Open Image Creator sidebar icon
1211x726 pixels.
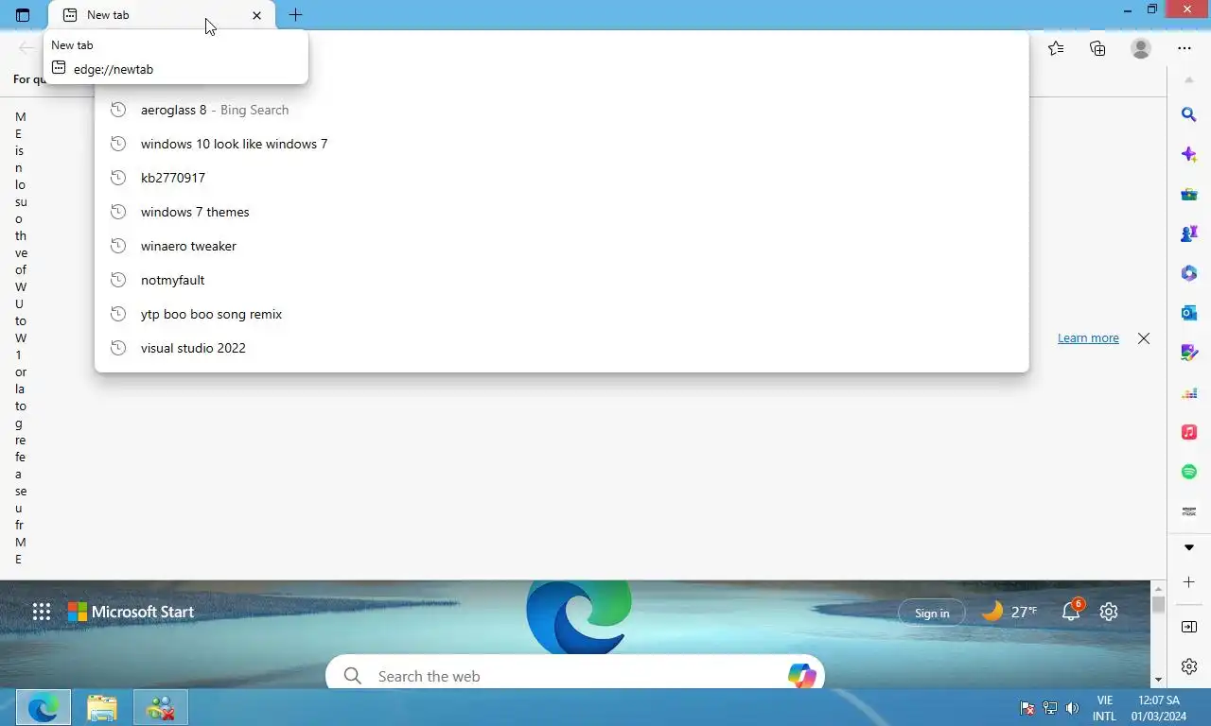[x=1189, y=353]
